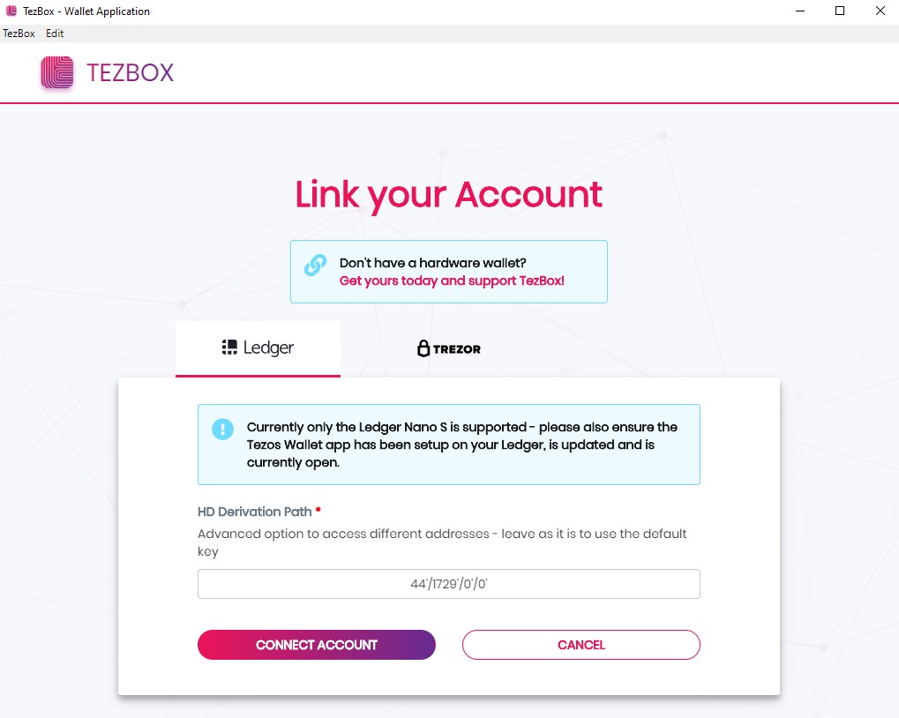
Task: Click the blue exclamation info icon
Action: [x=222, y=429]
